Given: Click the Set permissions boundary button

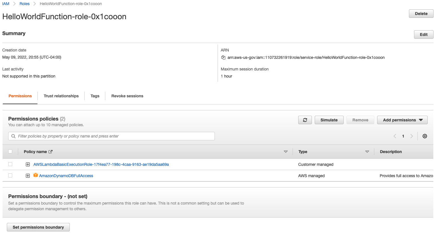Looking at the screenshot, I should tap(38, 227).
